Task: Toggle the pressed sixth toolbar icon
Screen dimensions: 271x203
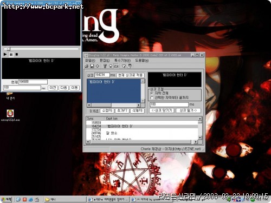Action: coord(116,66)
